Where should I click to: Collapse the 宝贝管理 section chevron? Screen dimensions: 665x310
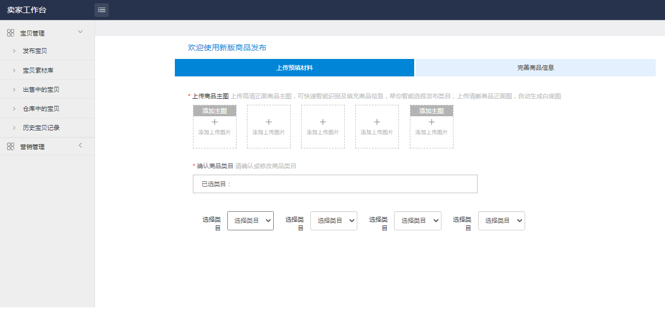point(80,32)
